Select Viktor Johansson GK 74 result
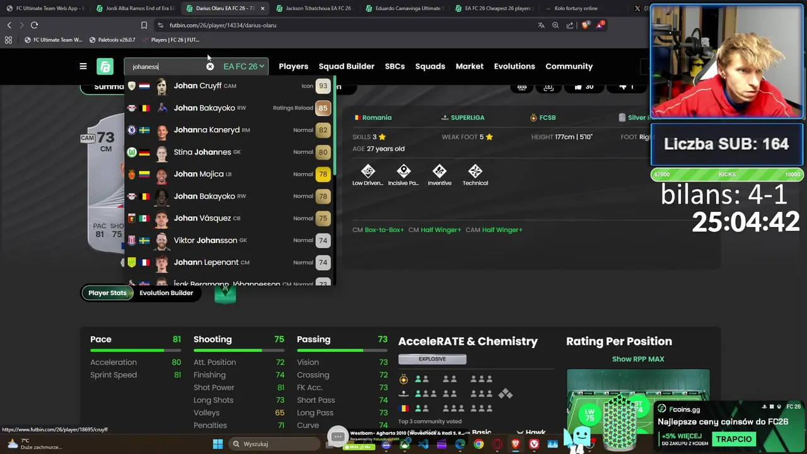807x454 pixels. tap(229, 240)
